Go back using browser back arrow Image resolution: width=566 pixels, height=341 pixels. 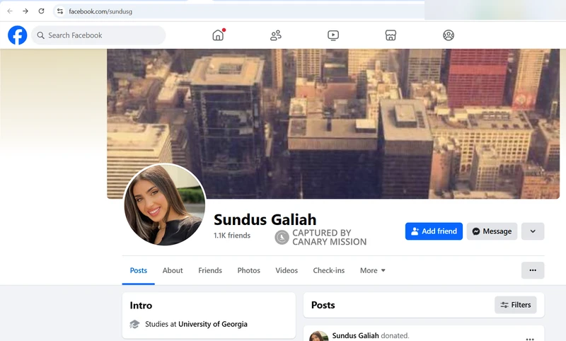(10, 11)
